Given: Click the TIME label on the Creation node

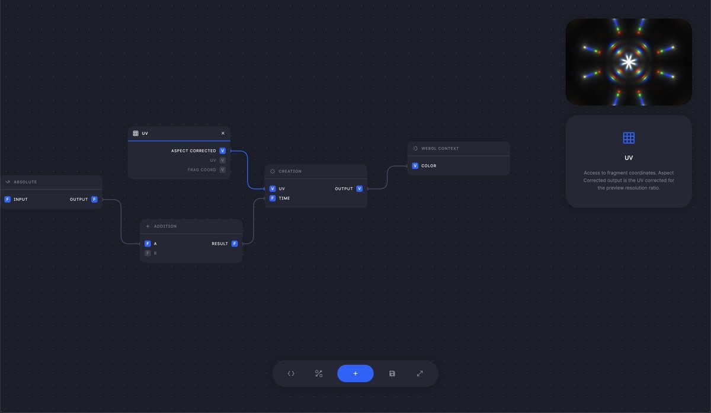Looking at the screenshot, I should [x=284, y=198].
